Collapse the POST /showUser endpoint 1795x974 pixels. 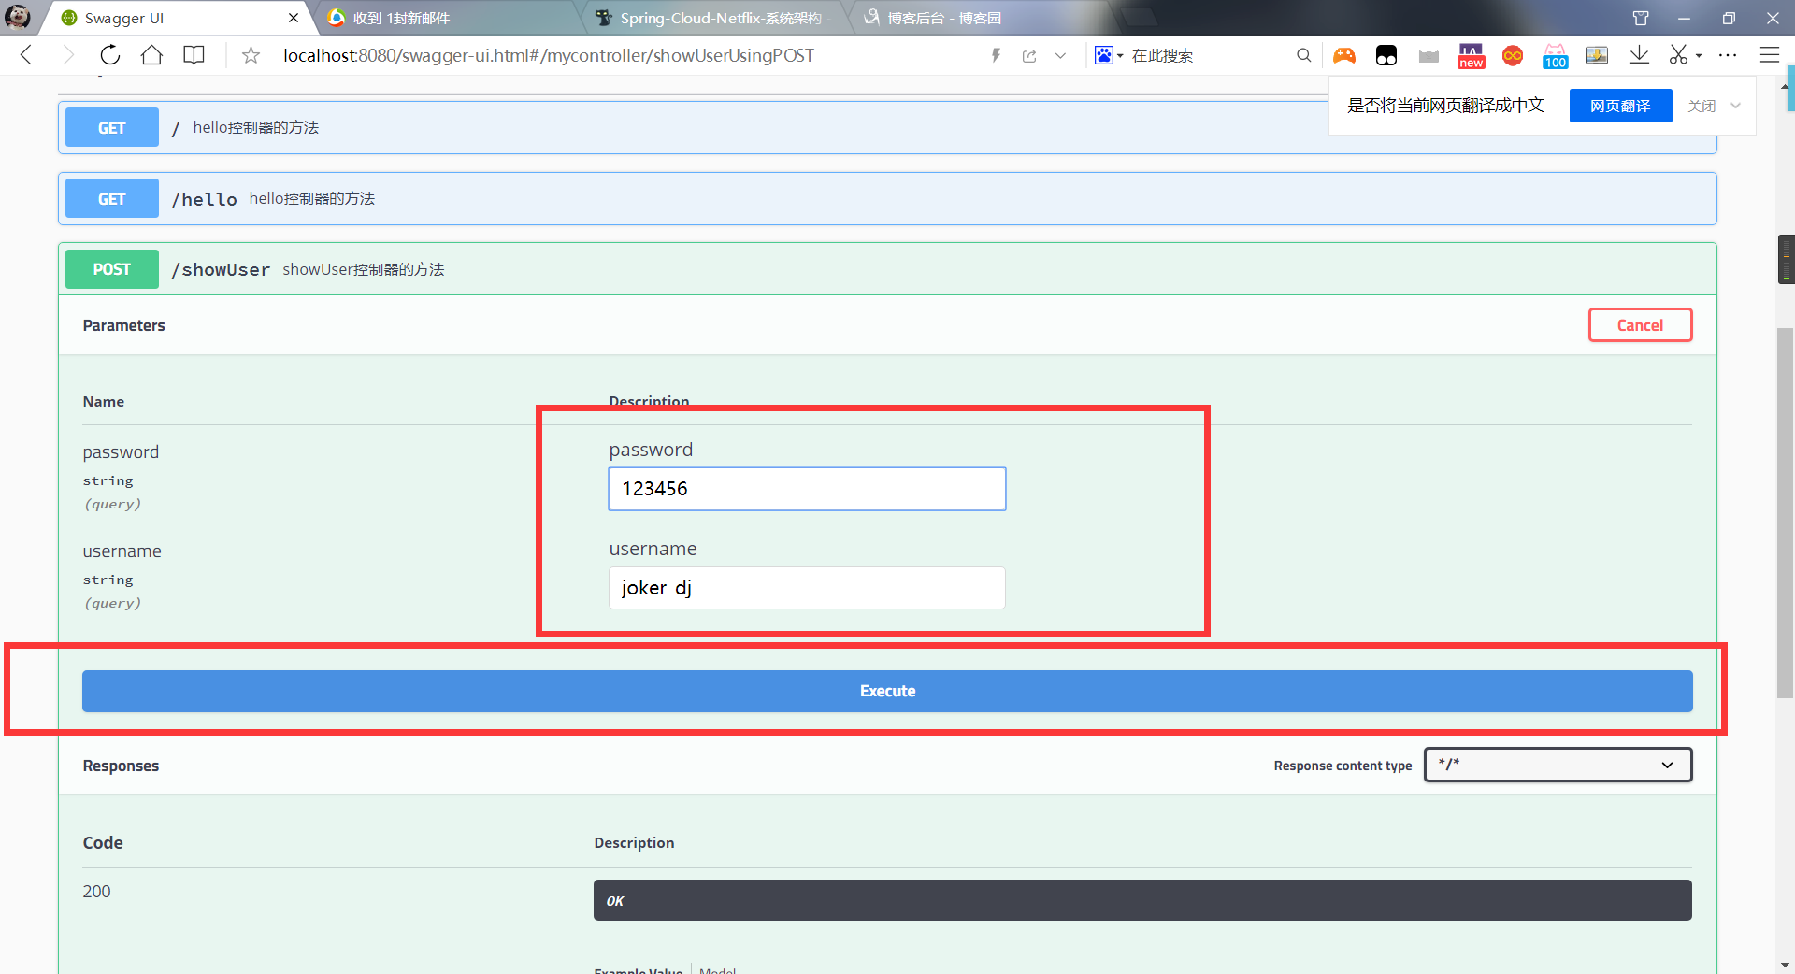pyautogui.click(x=888, y=269)
